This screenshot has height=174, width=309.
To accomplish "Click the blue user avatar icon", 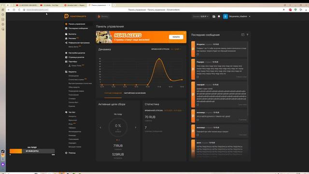I will (225, 16).
